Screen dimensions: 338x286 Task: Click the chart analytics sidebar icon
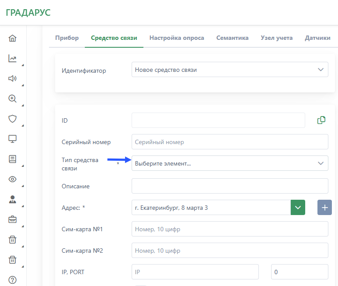(x=13, y=58)
